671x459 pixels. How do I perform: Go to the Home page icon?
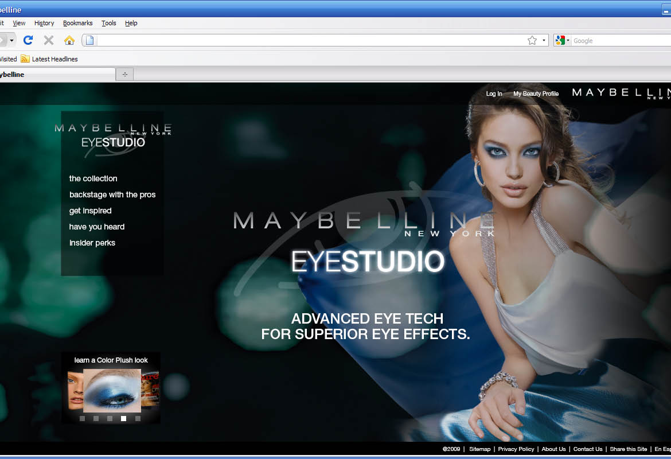pyautogui.click(x=69, y=40)
